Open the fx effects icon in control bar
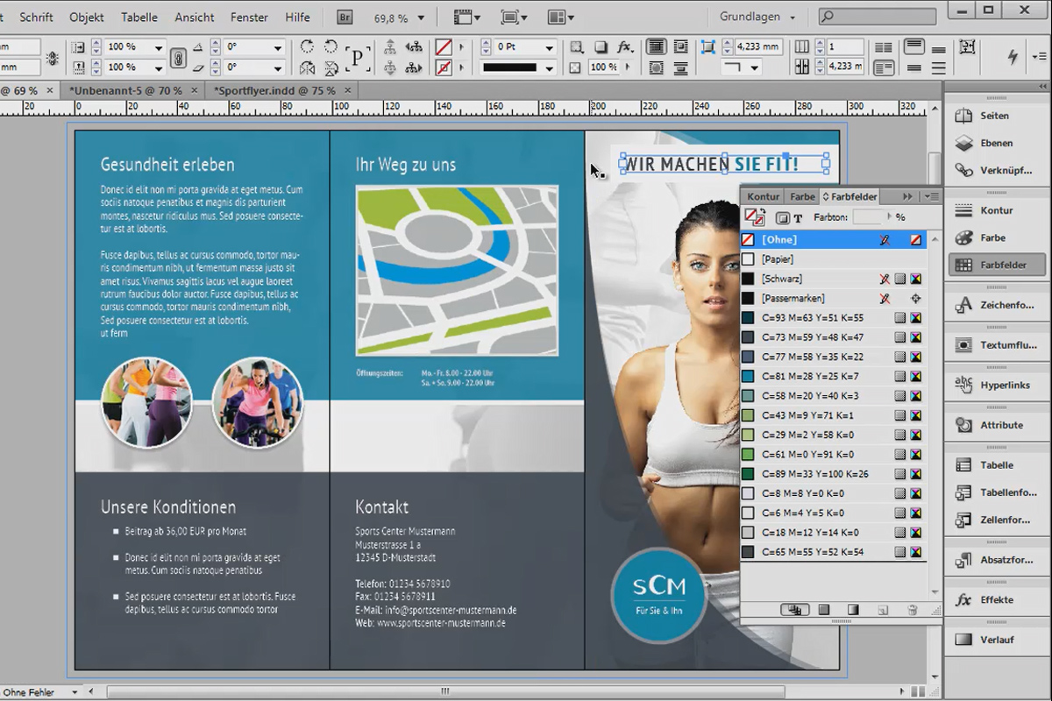 coord(625,47)
